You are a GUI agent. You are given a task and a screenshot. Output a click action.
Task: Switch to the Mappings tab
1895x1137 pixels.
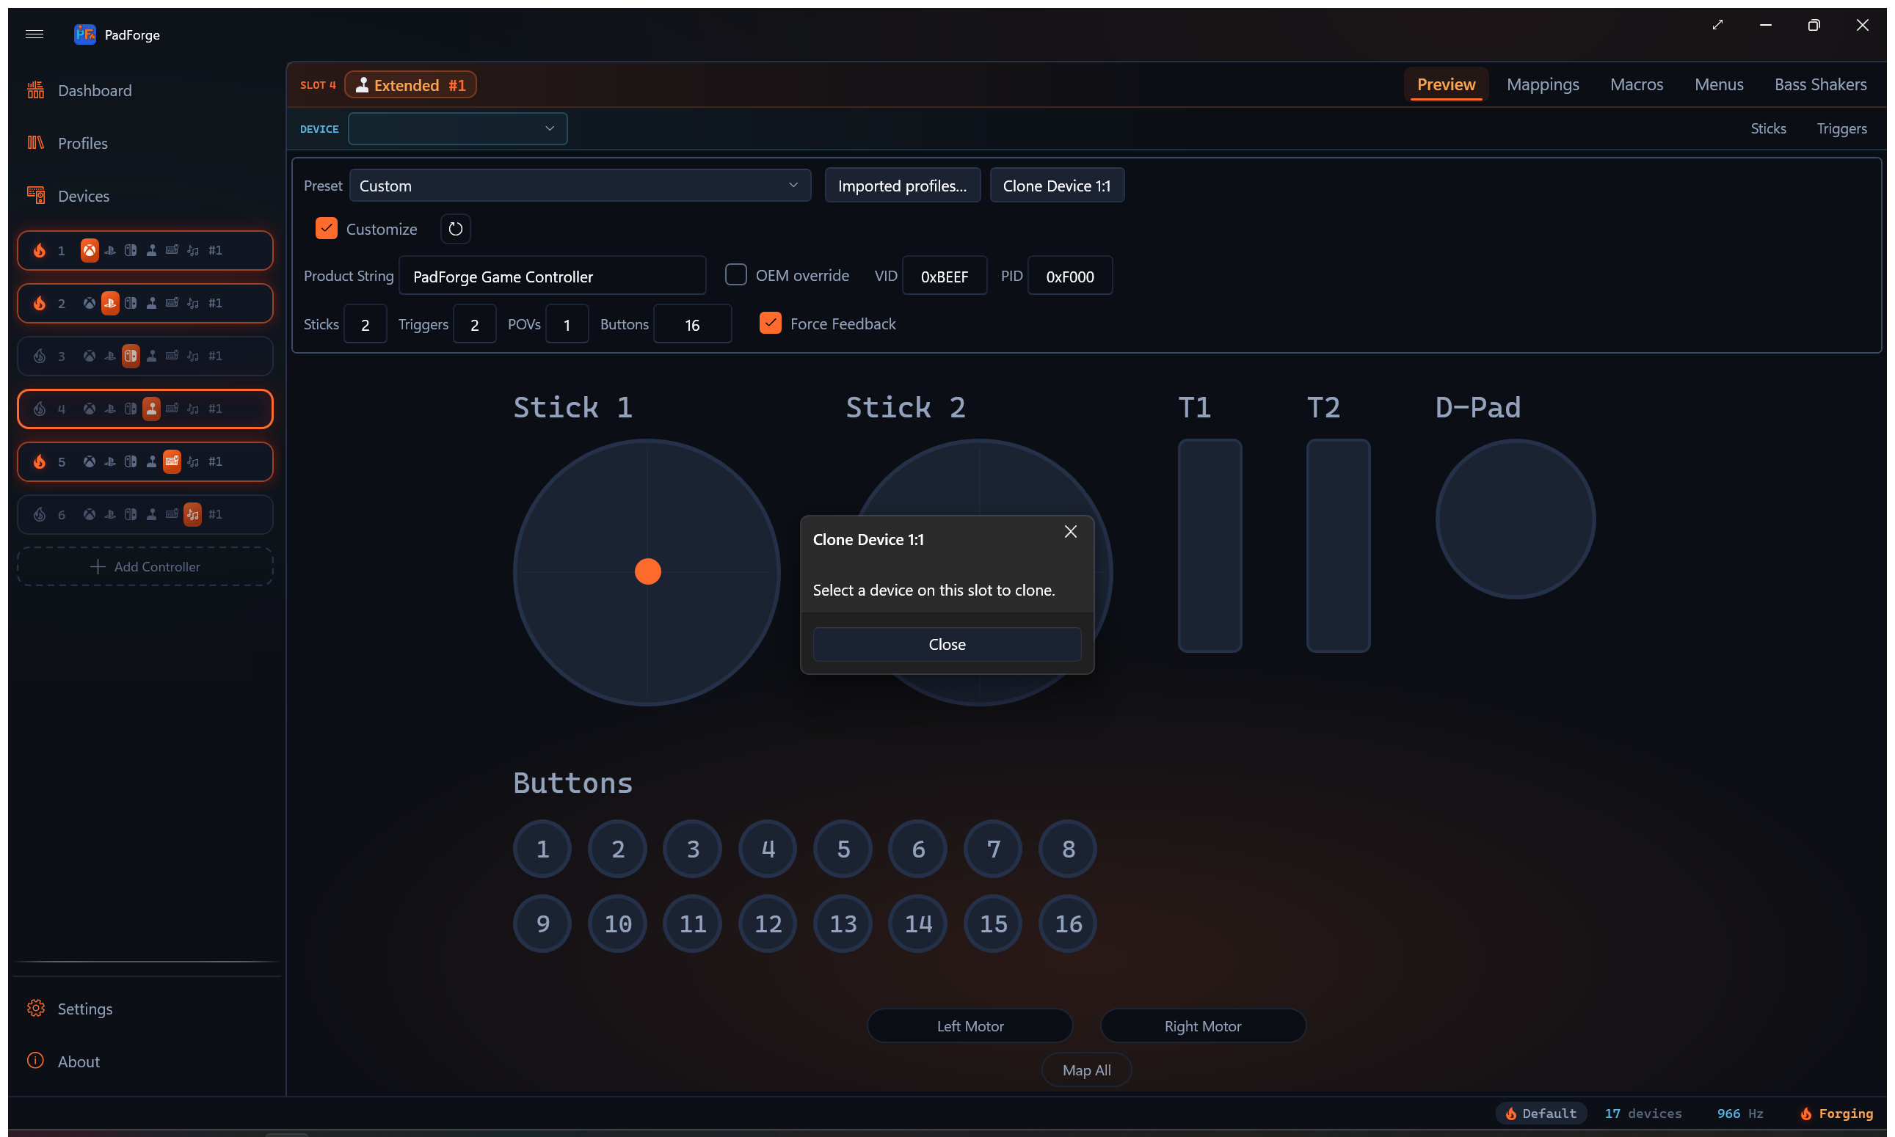1543,84
